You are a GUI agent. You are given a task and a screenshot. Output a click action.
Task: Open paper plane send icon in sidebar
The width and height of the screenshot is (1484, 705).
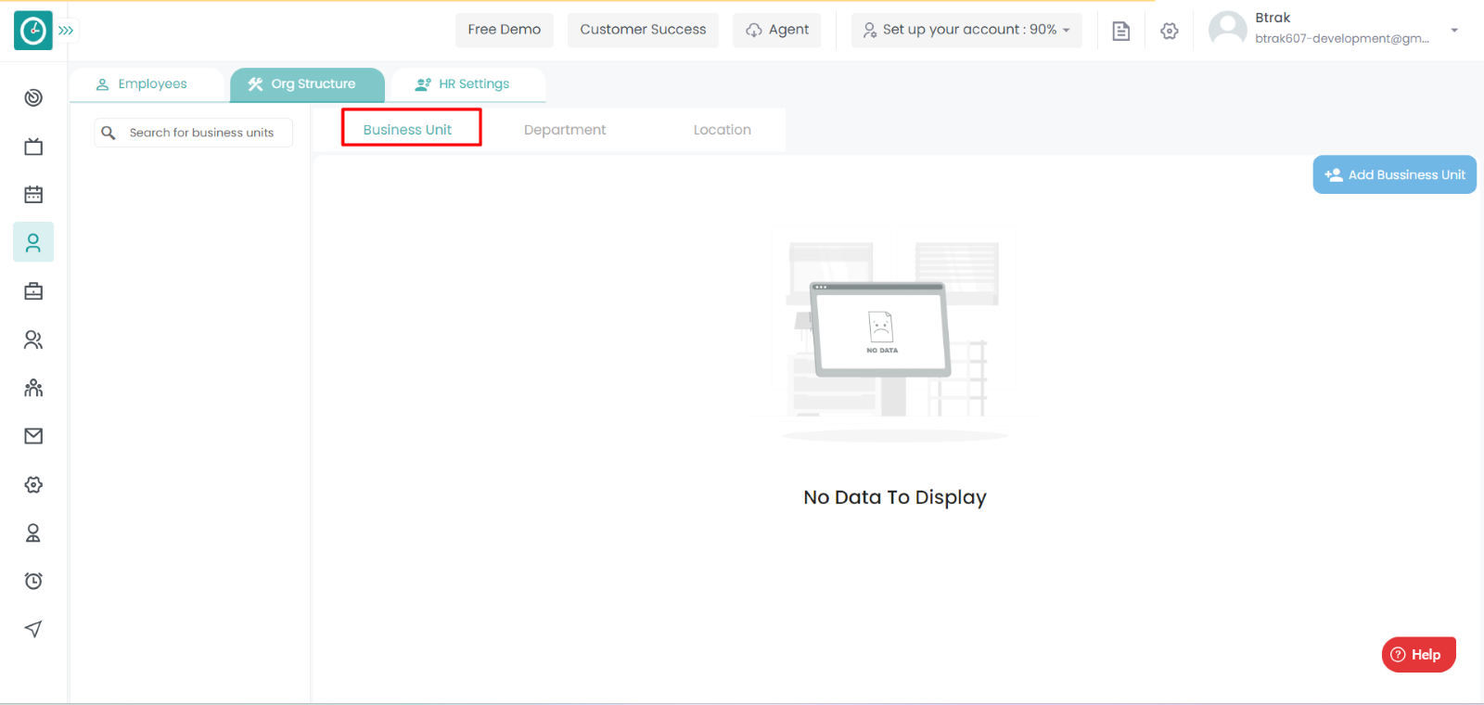(33, 629)
